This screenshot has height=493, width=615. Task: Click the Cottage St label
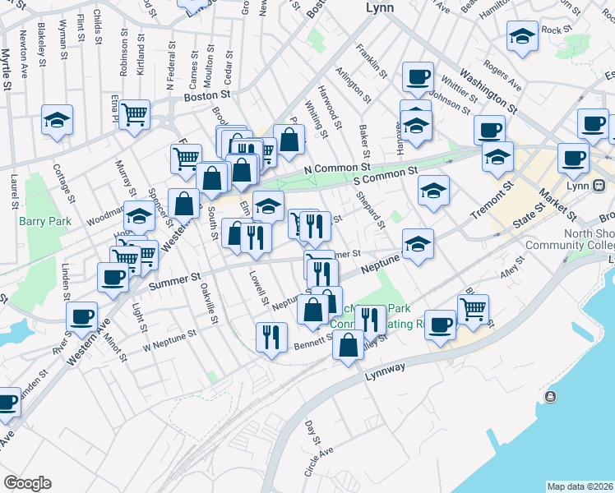coord(63,183)
